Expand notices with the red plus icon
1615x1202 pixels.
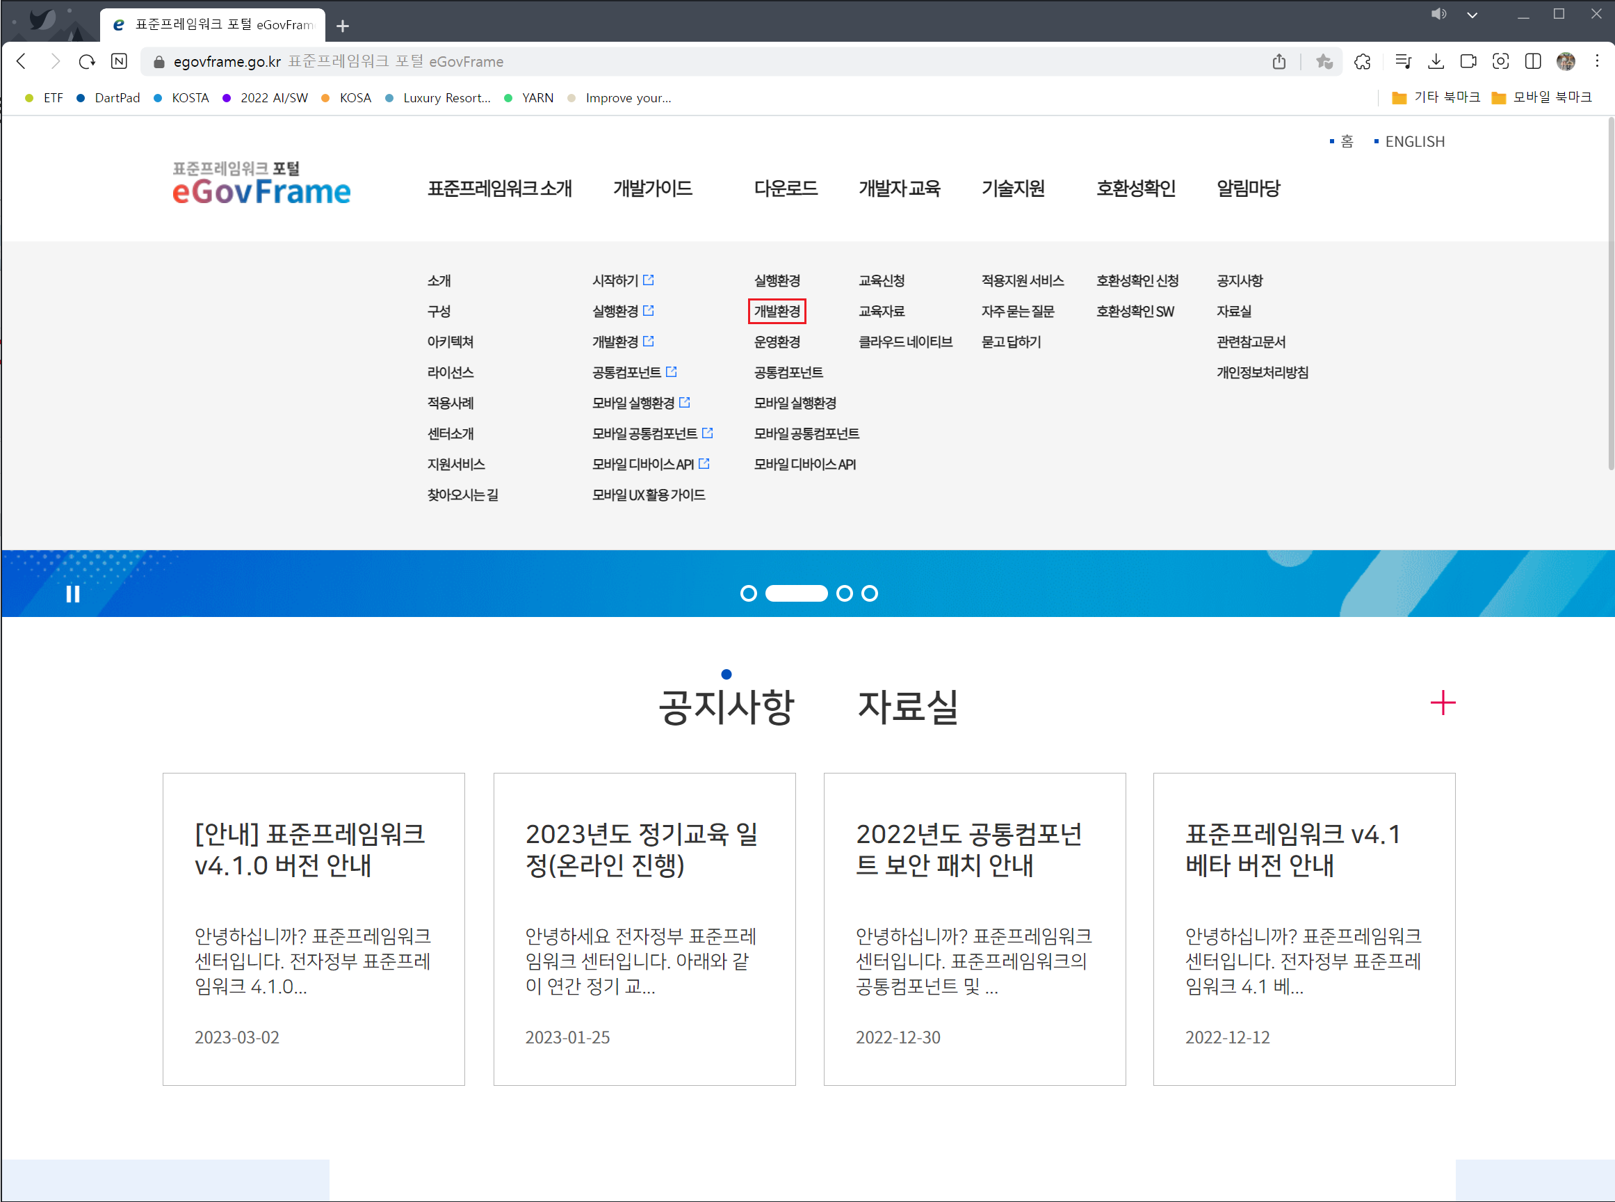(1443, 703)
